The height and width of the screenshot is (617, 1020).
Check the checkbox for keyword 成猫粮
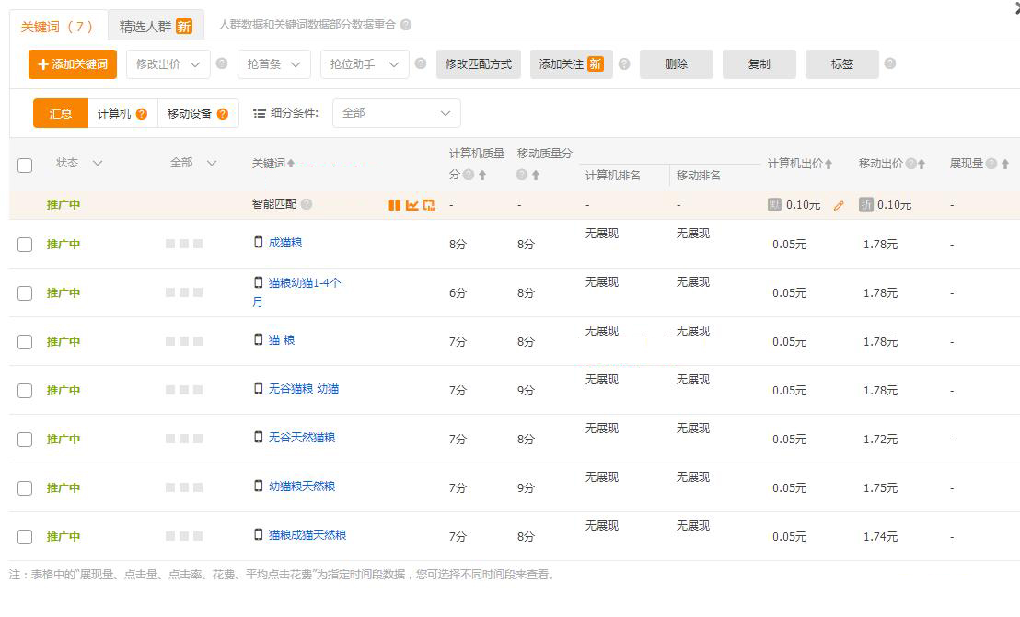[25, 244]
